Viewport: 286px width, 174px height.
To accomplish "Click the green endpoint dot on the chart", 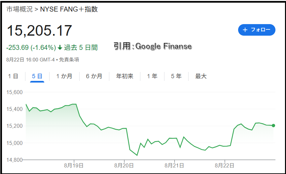I will click(273, 125).
